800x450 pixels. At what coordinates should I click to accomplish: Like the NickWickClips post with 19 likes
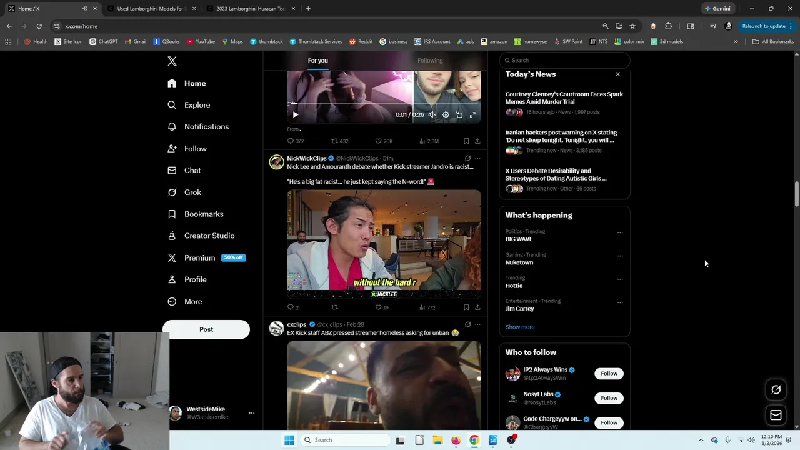(x=381, y=307)
